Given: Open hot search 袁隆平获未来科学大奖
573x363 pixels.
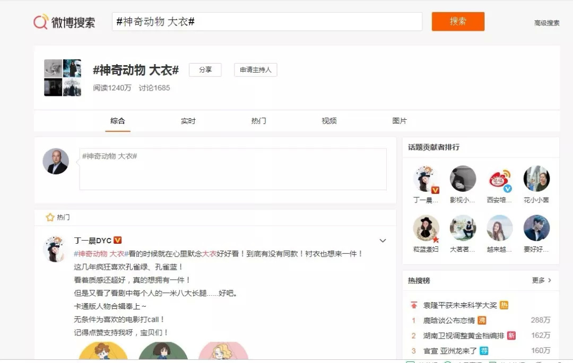Looking at the screenshot, I should [x=460, y=305].
